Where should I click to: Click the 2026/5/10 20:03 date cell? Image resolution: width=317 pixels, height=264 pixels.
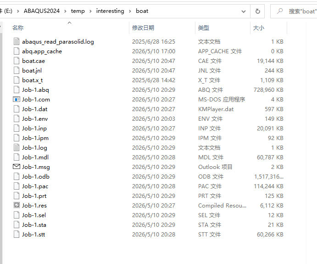[154, 119]
